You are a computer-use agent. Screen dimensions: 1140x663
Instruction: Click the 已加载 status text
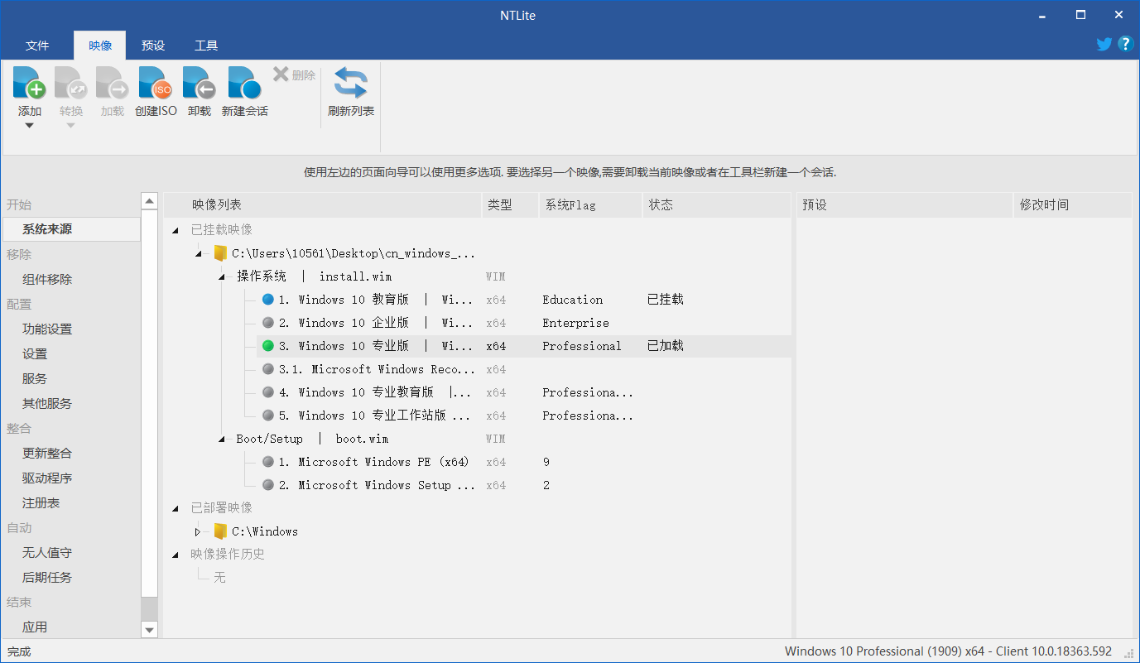[666, 346]
